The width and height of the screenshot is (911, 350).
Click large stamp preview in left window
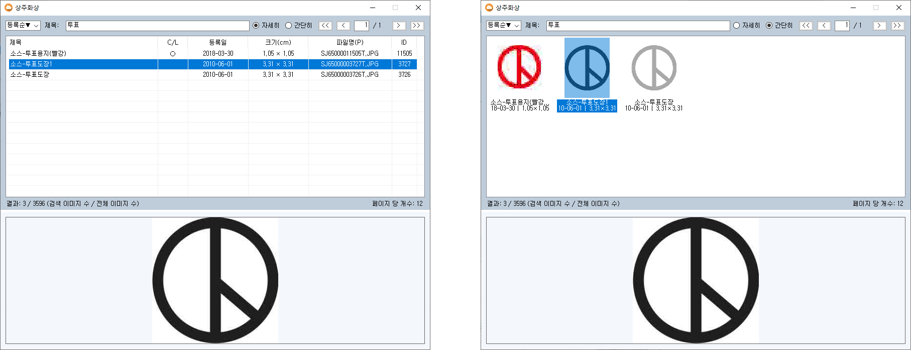coord(215,280)
